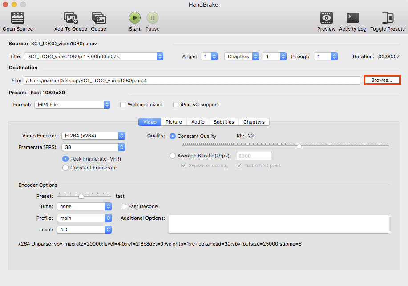Choose Peak Framerate (VFR)

[x=65, y=159]
